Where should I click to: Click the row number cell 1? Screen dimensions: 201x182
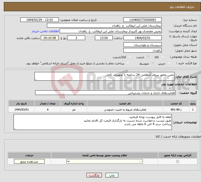tap(193, 110)
